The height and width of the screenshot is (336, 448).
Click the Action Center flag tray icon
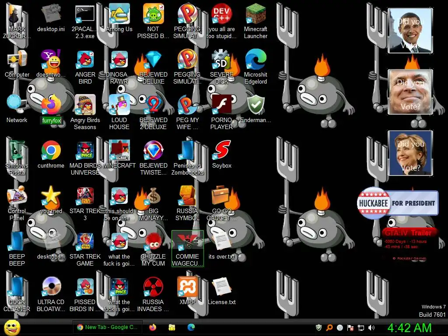[350, 328]
